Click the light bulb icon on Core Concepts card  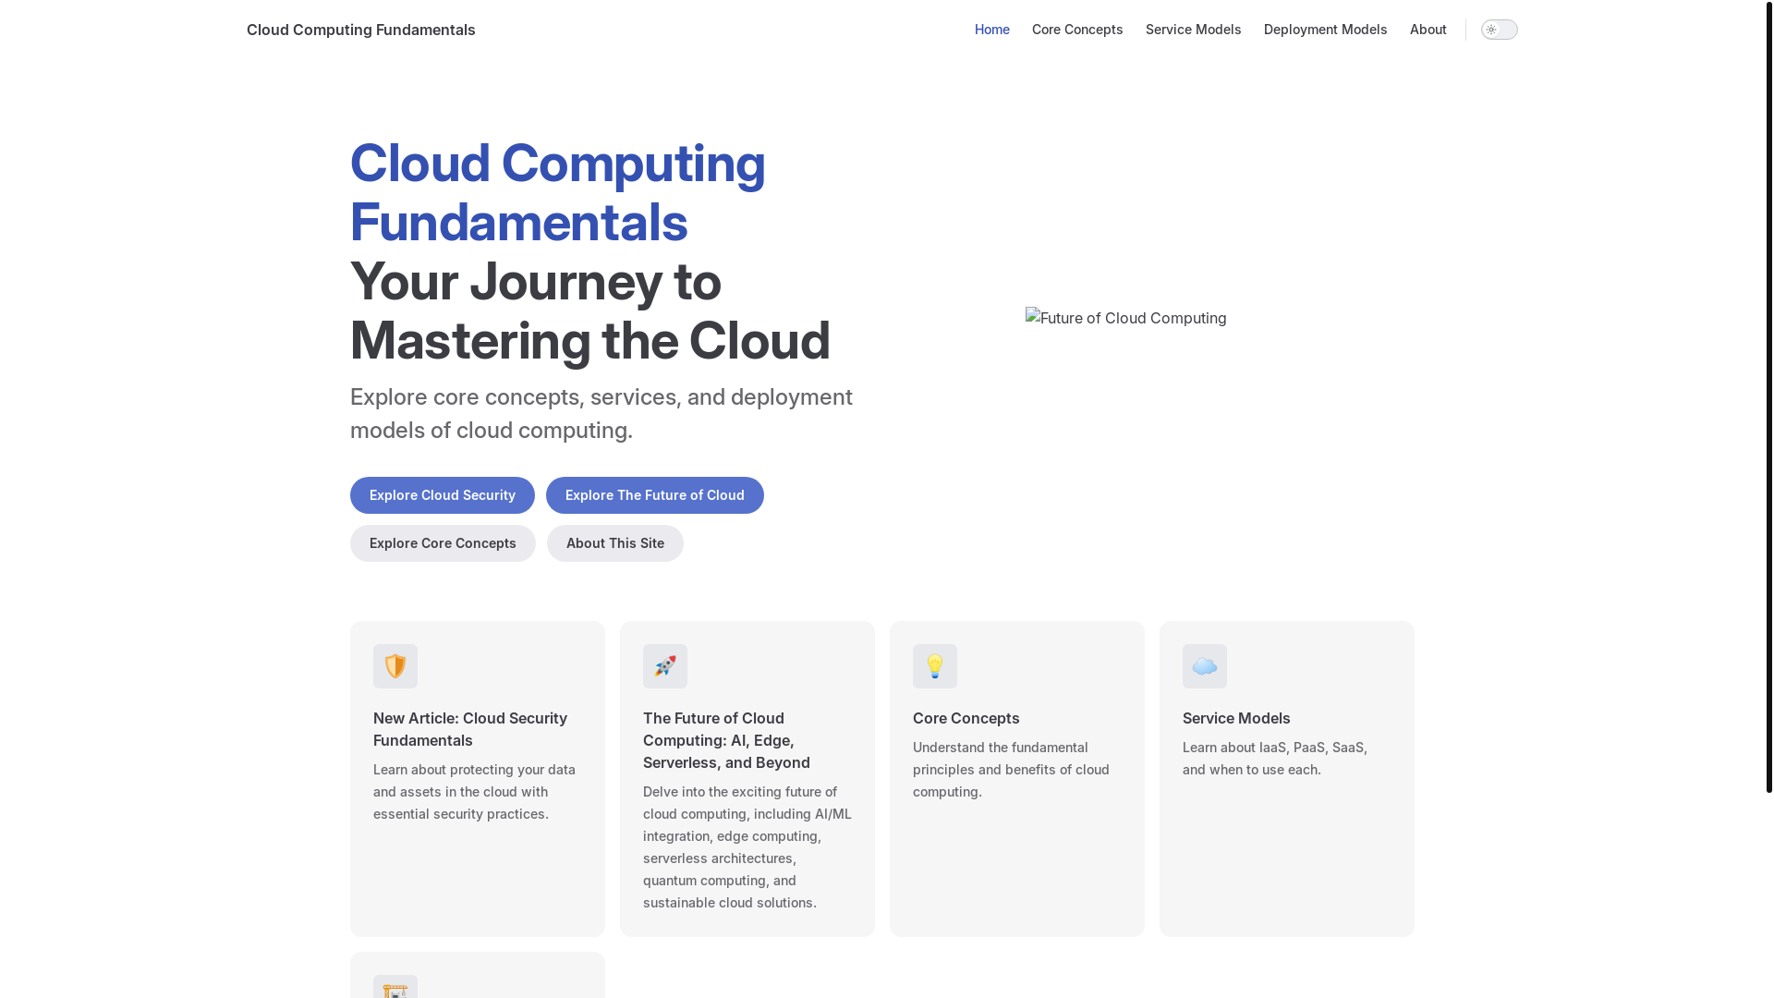[935, 666]
